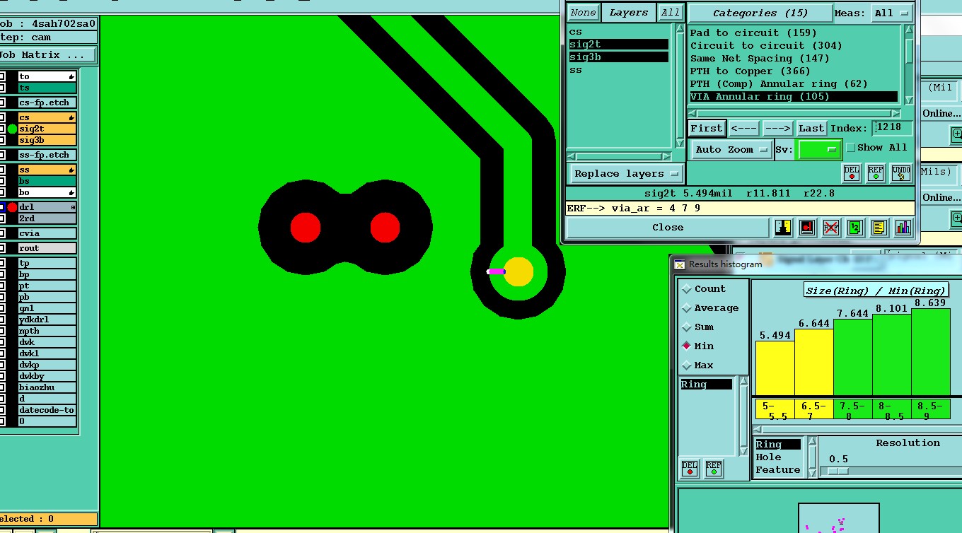This screenshot has height=533, width=962.
Task: Click the magenta measurement marker on the via
Action: [496, 271]
